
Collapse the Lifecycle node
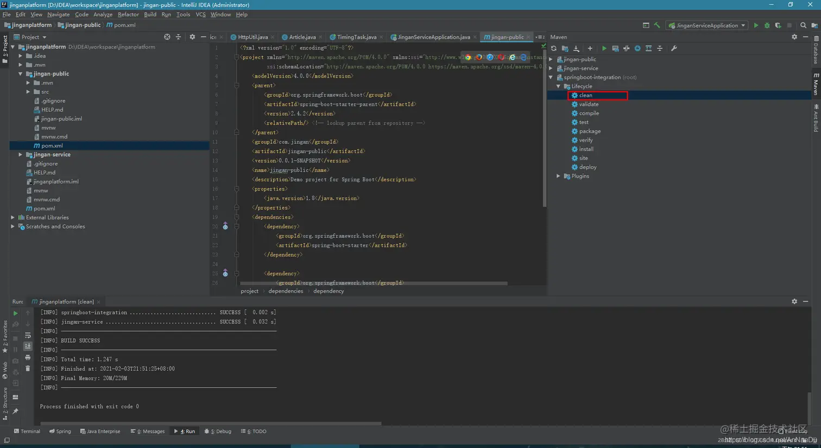(x=558, y=86)
